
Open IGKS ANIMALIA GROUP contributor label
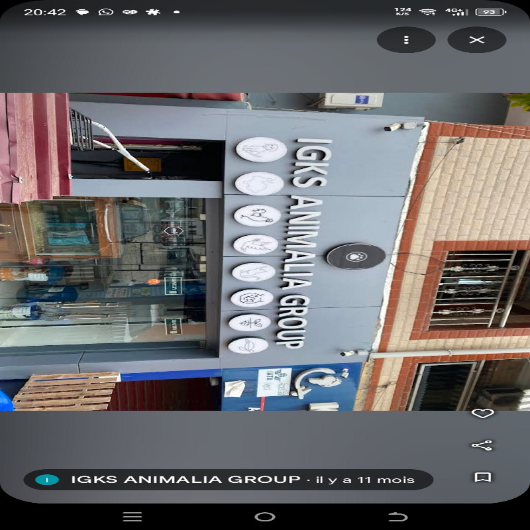tap(228, 480)
